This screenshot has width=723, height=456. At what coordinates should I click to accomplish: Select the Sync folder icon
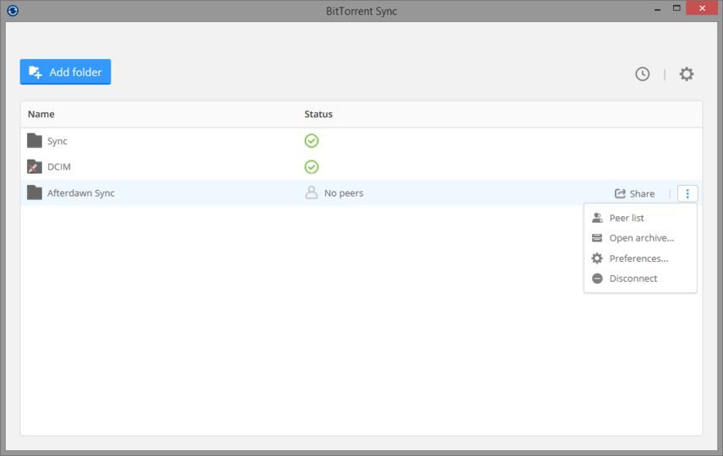[35, 141]
